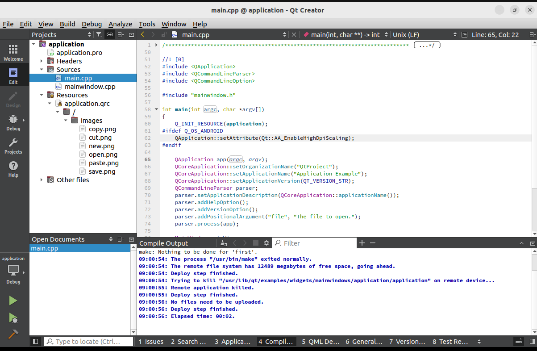The width and height of the screenshot is (537, 351).
Task: Open the Application Output pane
Action: point(233,341)
